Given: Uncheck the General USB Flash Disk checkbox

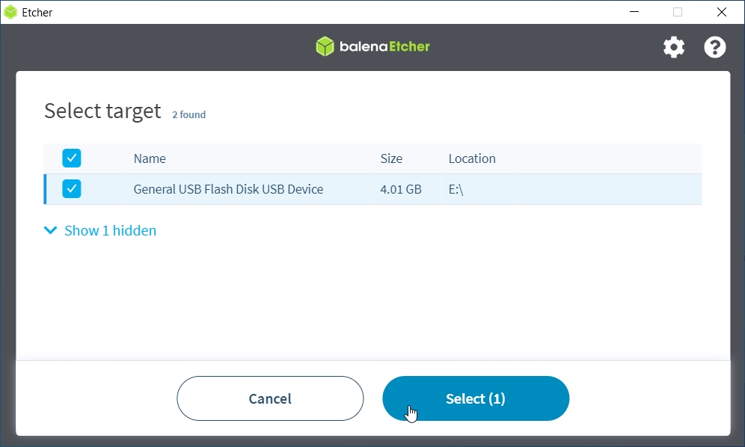Looking at the screenshot, I should point(72,189).
